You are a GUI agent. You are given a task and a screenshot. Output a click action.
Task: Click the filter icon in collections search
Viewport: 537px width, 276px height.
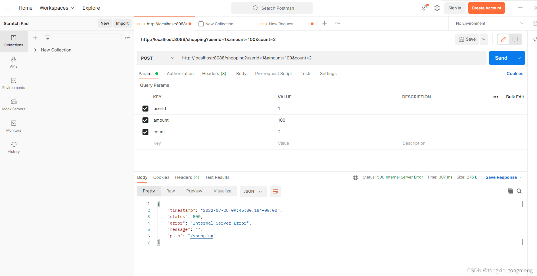pyautogui.click(x=48, y=38)
